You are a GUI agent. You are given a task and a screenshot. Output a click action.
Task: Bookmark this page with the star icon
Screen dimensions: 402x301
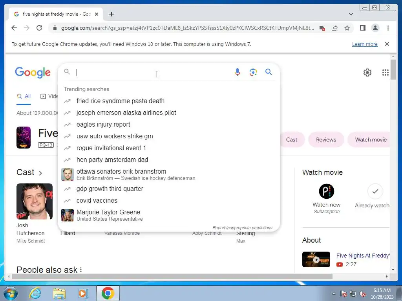click(347, 28)
